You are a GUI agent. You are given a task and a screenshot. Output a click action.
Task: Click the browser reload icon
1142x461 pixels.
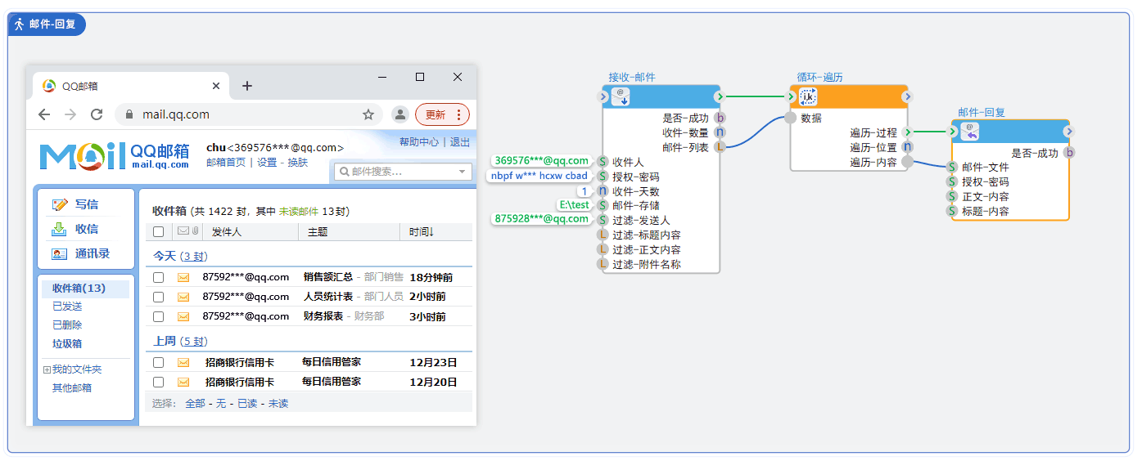[97, 114]
